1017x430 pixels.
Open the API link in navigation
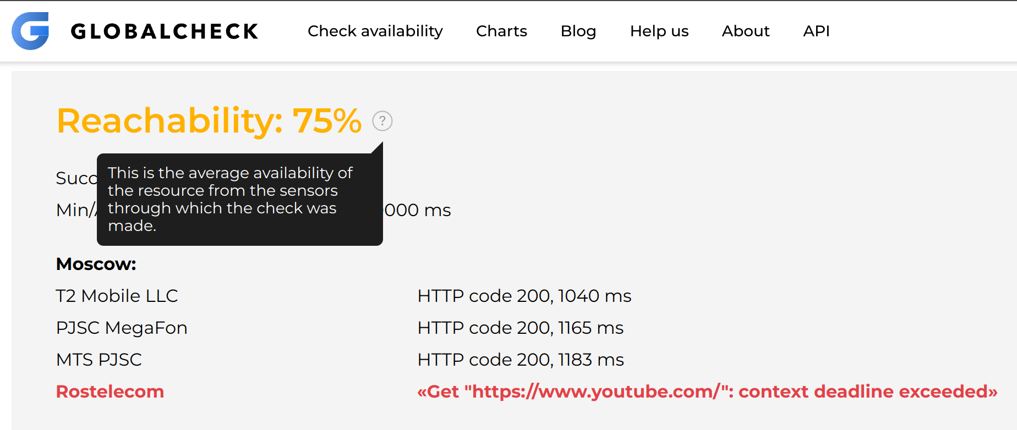(x=816, y=31)
